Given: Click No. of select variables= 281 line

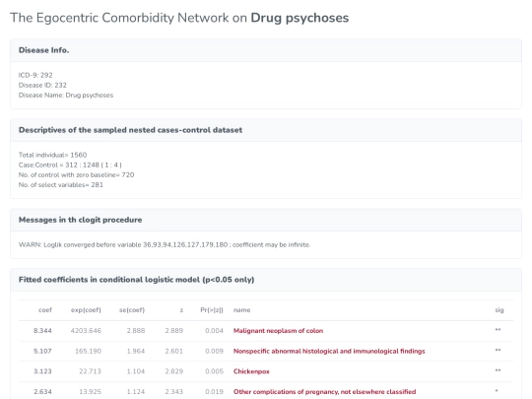Looking at the screenshot, I should (61, 185).
